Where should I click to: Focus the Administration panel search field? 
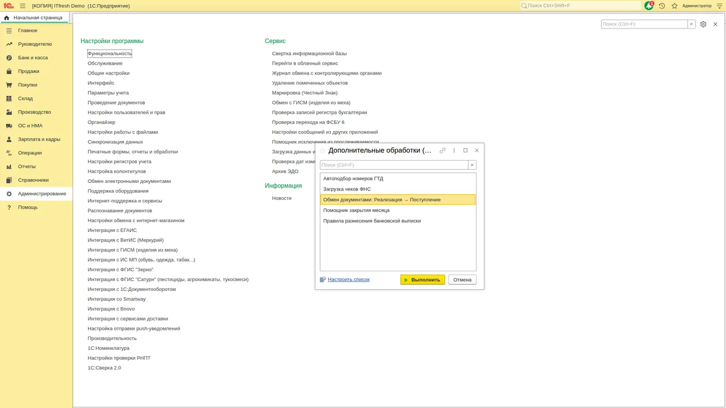tap(645, 24)
